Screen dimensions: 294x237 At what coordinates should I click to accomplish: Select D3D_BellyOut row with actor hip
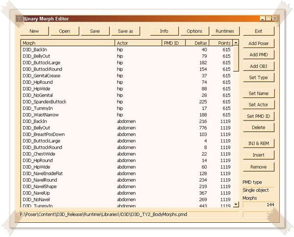click(127, 56)
